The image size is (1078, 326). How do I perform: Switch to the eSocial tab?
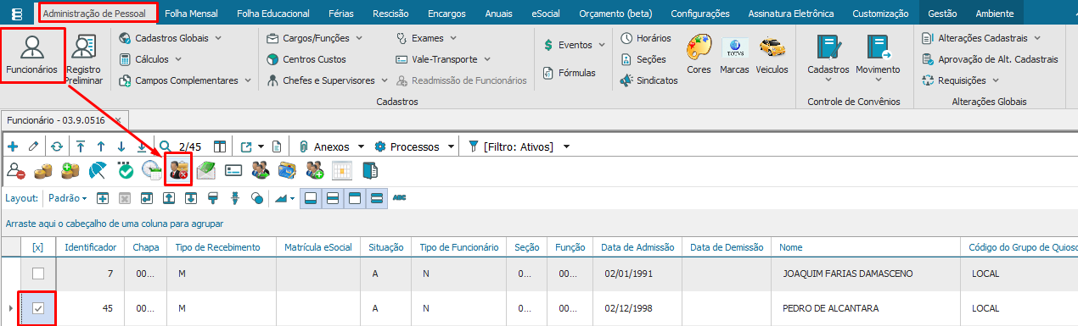tap(546, 14)
